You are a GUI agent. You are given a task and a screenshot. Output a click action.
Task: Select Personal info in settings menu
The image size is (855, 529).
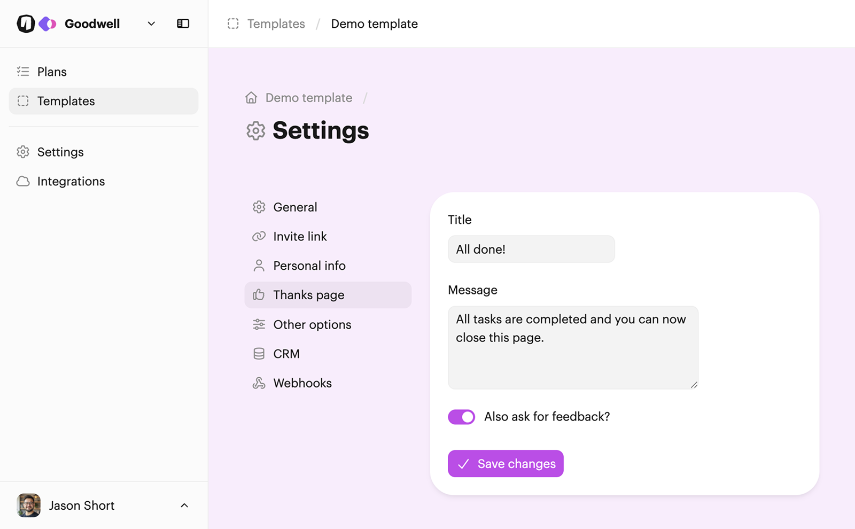pyautogui.click(x=309, y=266)
